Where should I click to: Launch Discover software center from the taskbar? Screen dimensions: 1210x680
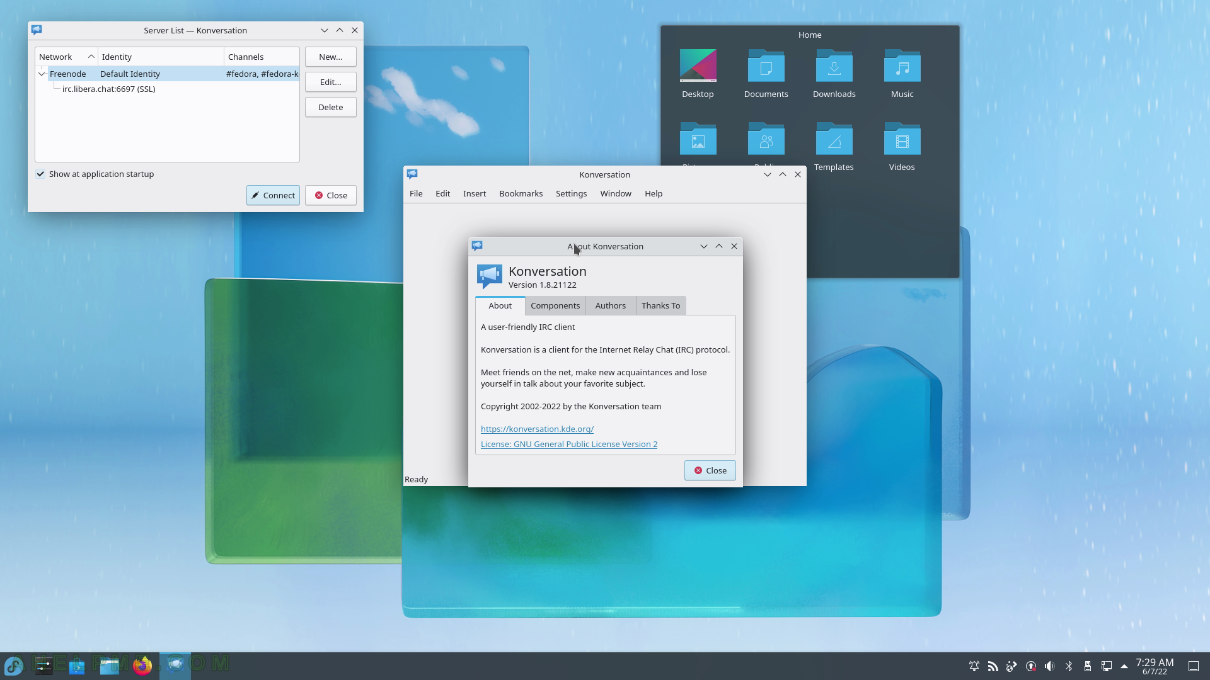pos(77,666)
